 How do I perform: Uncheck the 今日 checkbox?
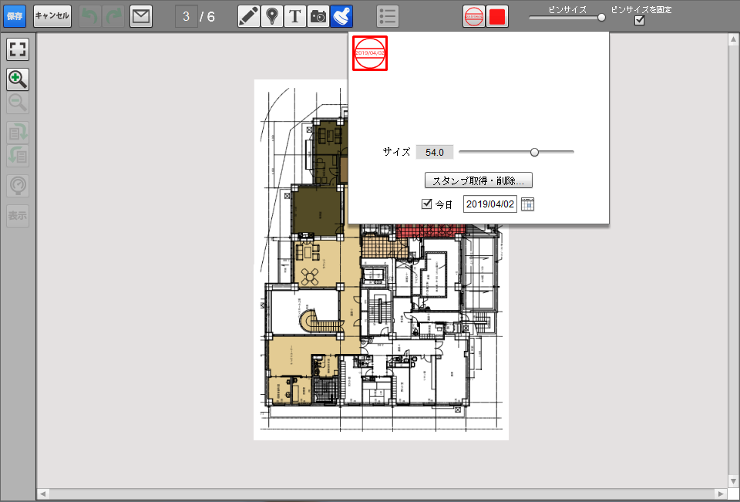[x=427, y=204]
